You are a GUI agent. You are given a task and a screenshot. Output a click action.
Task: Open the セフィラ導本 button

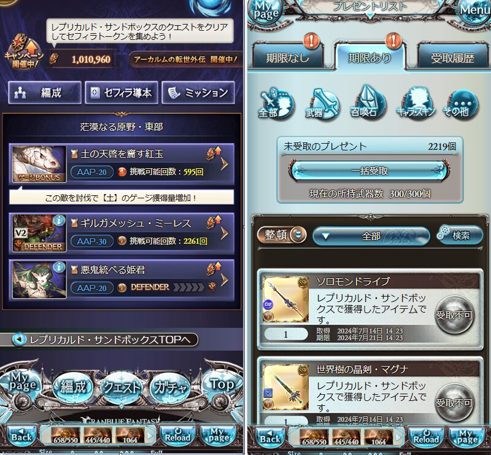(x=122, y=93)
